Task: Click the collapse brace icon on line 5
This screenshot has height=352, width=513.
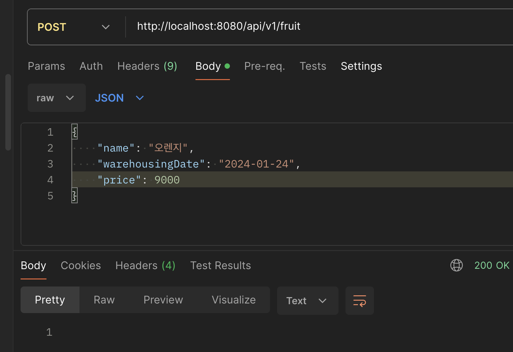Action: [74, 195]
